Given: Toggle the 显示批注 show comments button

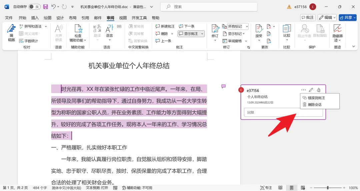Looking at the screenshot, I should tap(191, 34).
